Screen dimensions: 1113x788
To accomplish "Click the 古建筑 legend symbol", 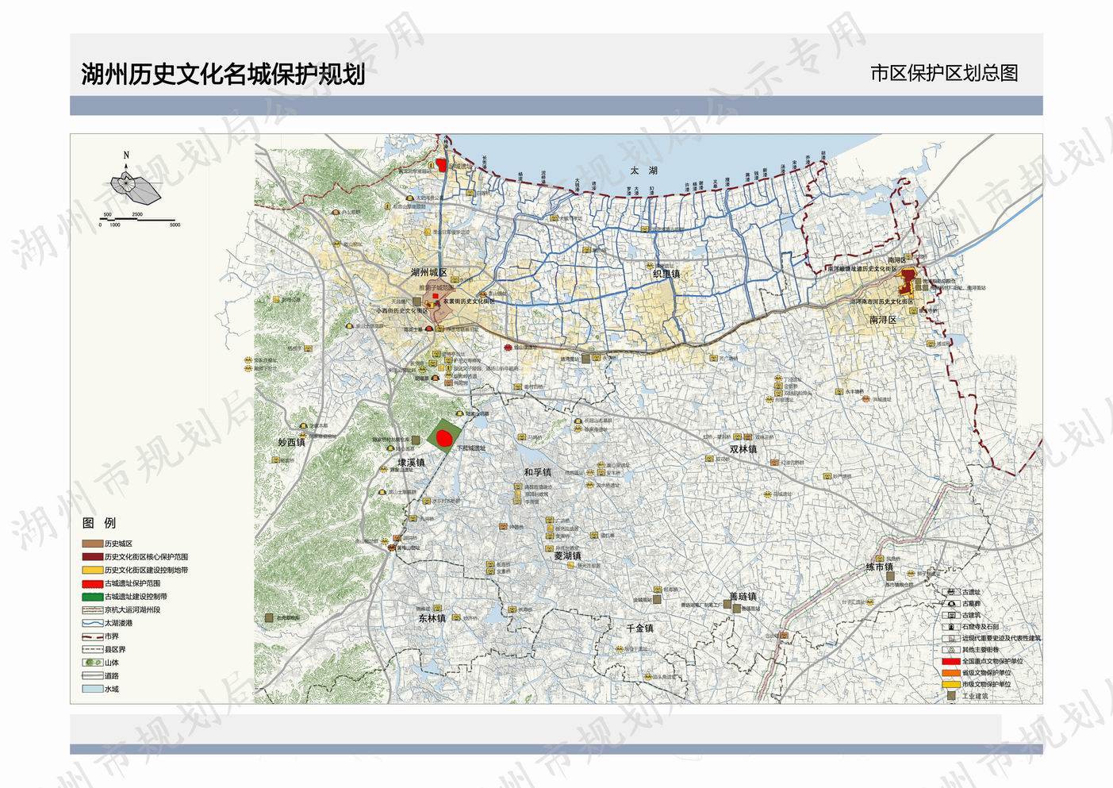I will (950, 615).
